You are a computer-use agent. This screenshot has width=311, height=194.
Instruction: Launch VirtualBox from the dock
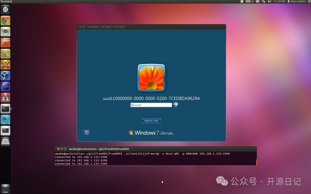(5, 76)
